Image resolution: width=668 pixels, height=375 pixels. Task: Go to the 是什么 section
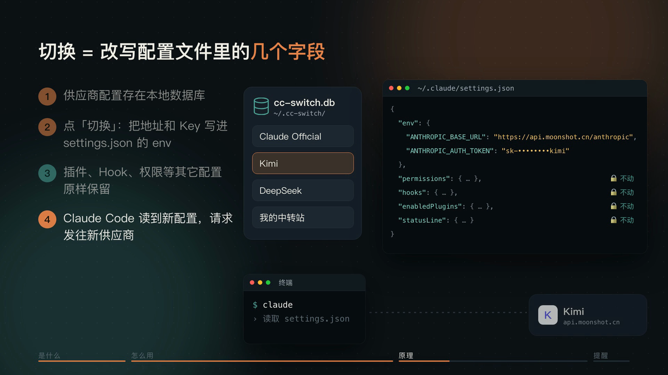click(x=49, y=356)
